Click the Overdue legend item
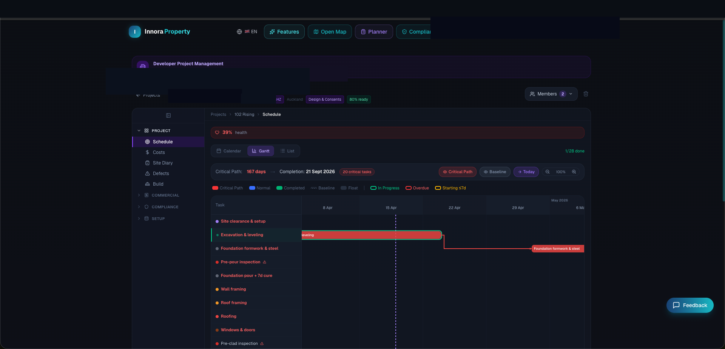The width and height of the screenshot is (725, 349). click(417, 188)
